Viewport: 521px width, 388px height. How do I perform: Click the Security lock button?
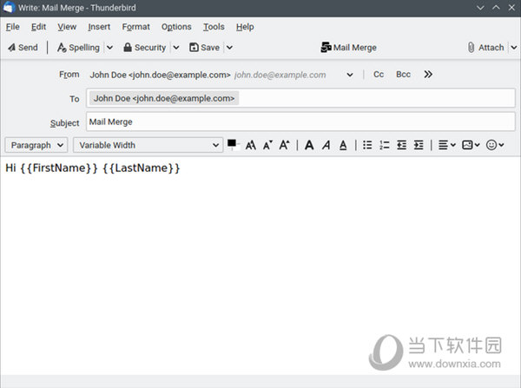tap(144, 48)
